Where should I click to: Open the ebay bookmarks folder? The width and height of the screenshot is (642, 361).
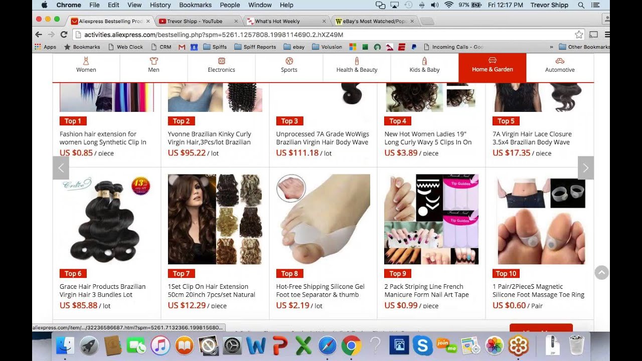tap(294, 47)
